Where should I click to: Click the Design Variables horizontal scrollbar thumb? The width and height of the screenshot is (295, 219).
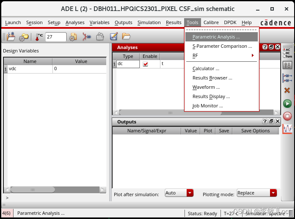pyautogui.click(x=33, y=190)
